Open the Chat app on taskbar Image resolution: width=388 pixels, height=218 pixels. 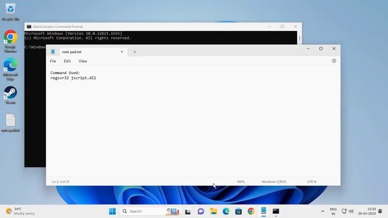(201, 211)
